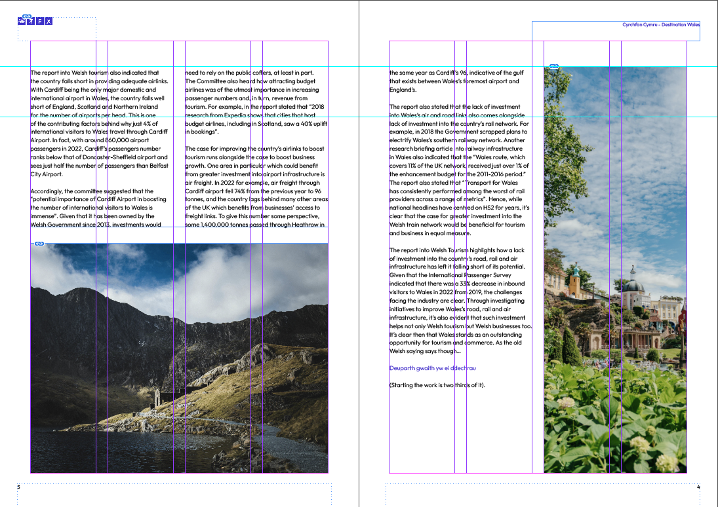Click the link badge on the village garden photo
This screenshot has height=507, width=718.
click(554, 66)
